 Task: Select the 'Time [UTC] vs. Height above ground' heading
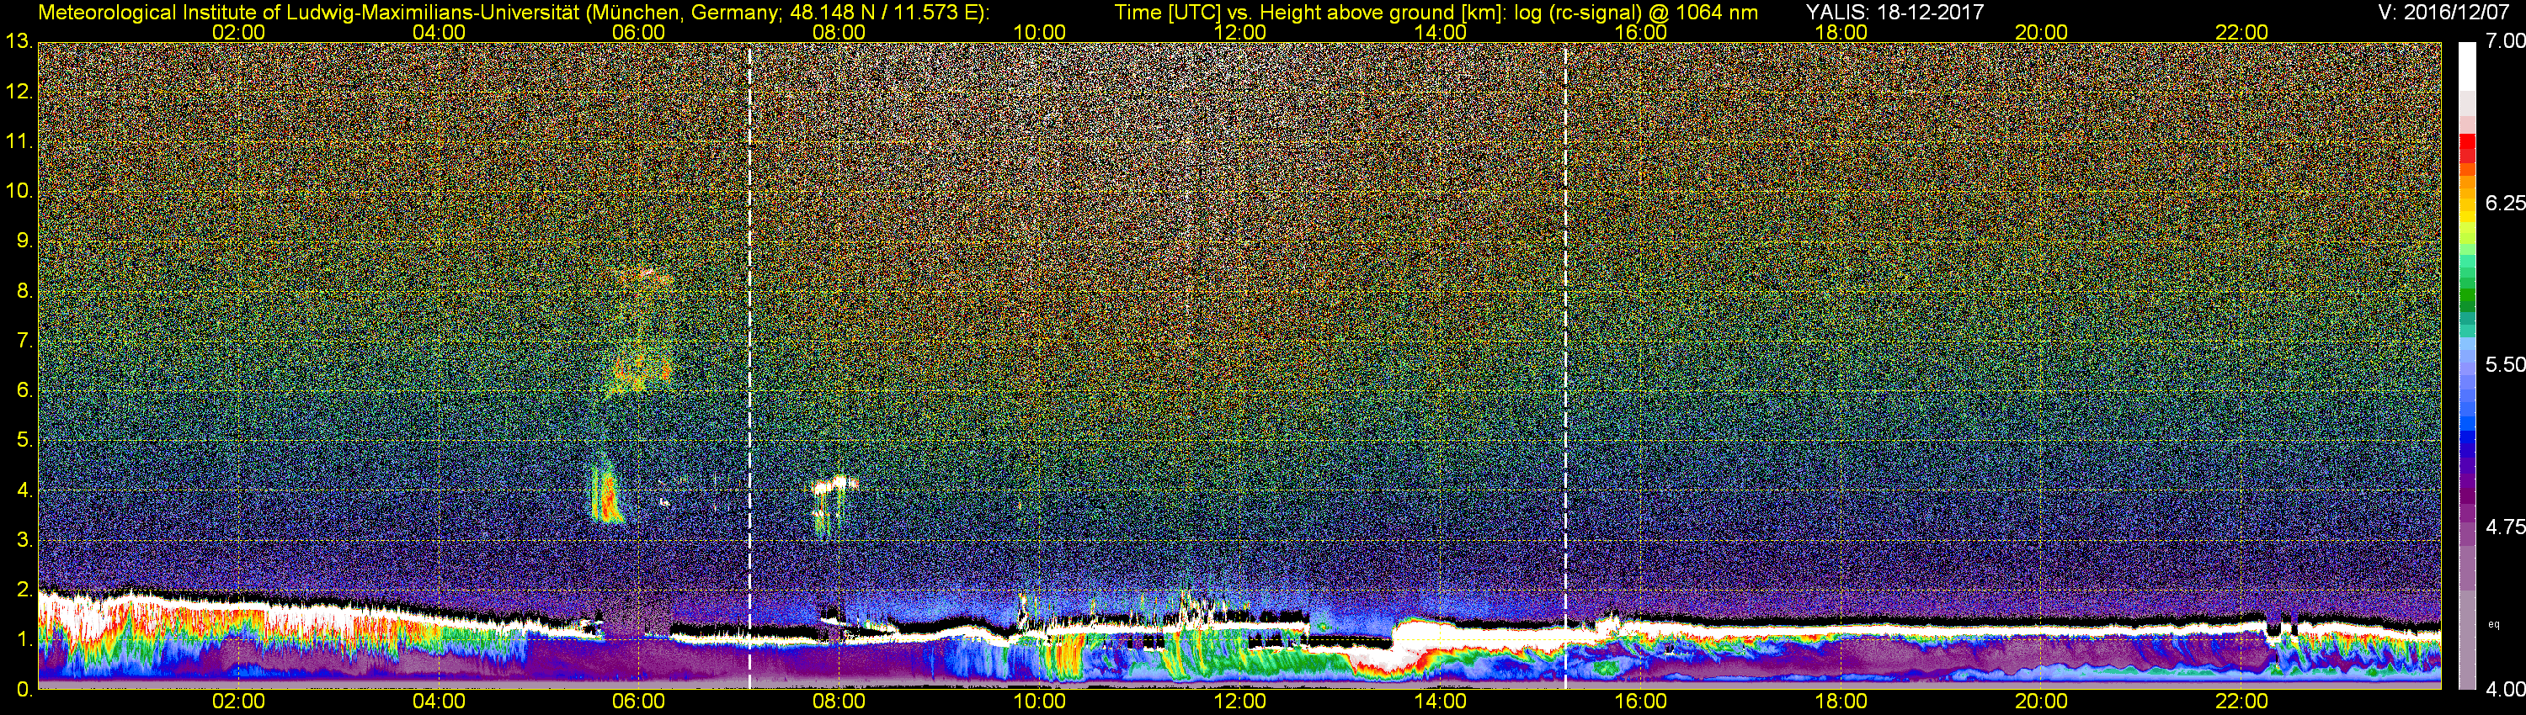tap(1436, 13)
